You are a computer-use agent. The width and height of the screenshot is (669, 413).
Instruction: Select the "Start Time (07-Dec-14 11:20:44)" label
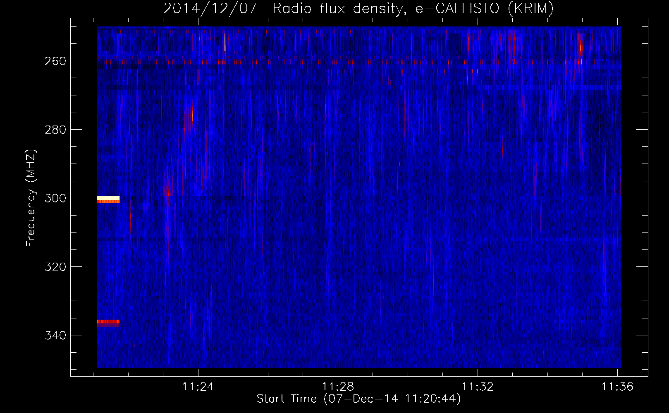(x=358, y=399)
